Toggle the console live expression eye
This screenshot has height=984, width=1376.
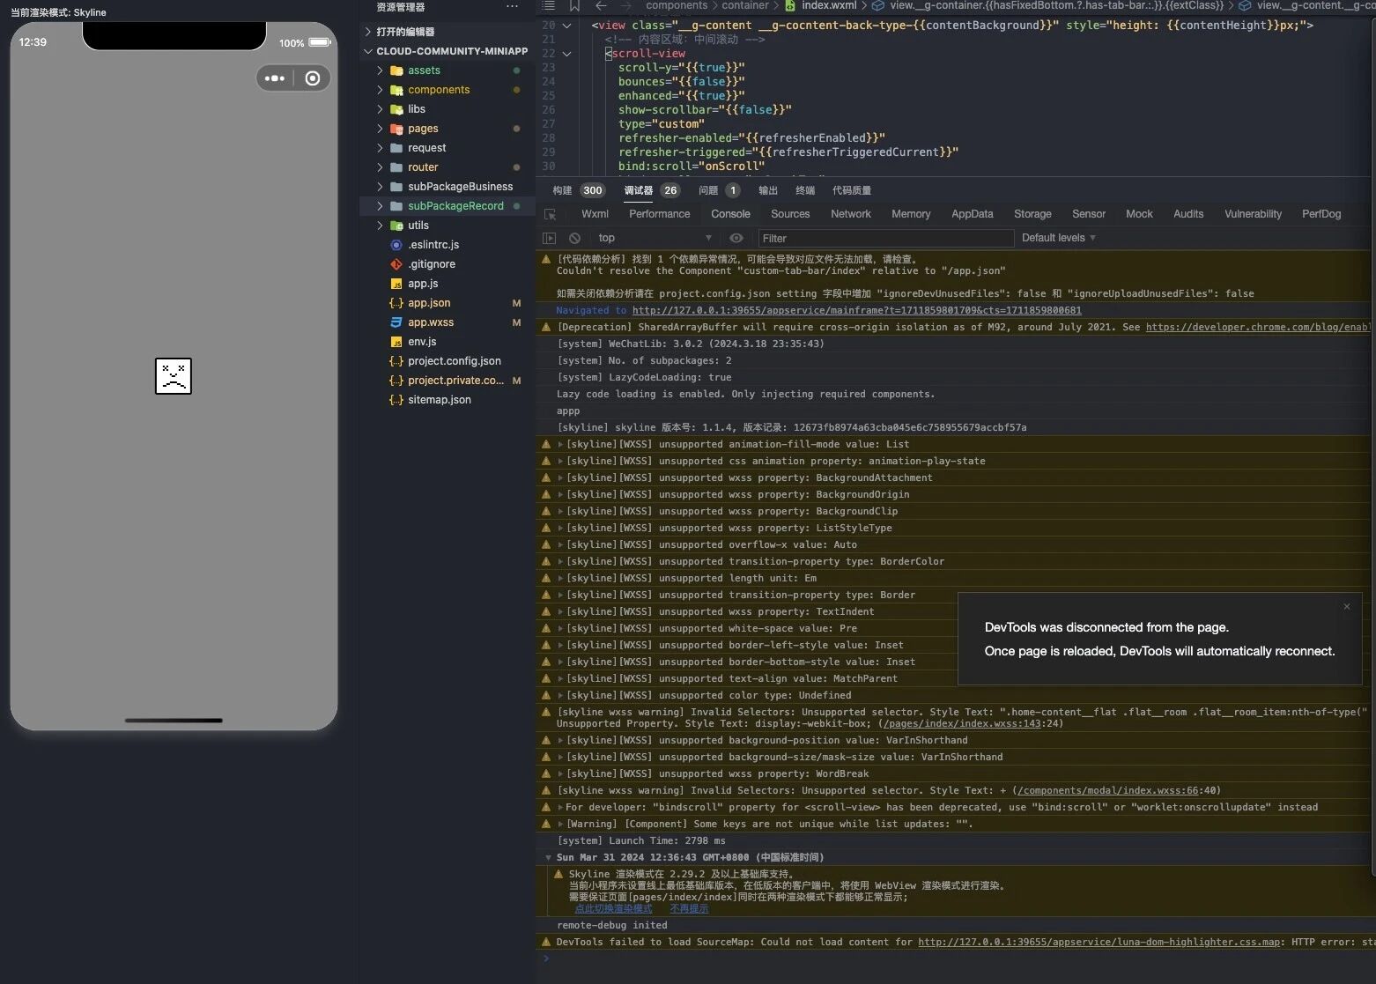click(x=736, y=238)
